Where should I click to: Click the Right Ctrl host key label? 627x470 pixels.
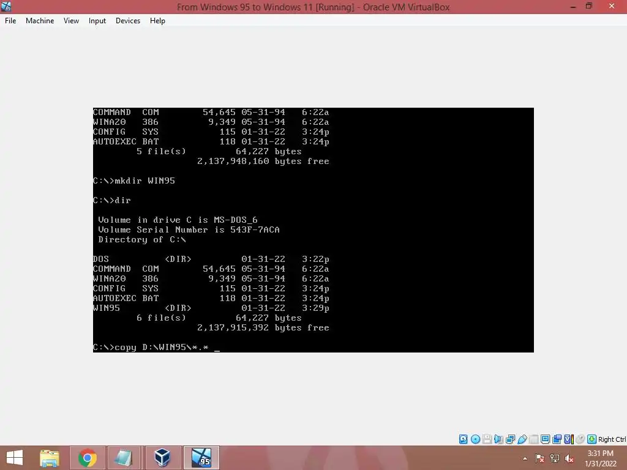pyautogui.click(x=612, y=439)
